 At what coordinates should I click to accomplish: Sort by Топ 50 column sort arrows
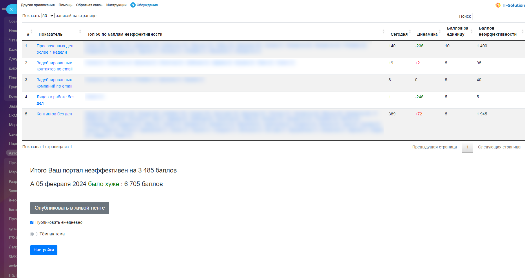pos(383,31)
